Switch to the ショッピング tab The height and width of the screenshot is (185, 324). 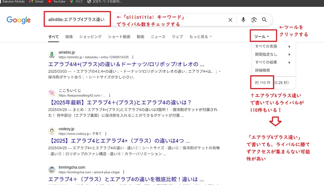click(x=90, y=37)
